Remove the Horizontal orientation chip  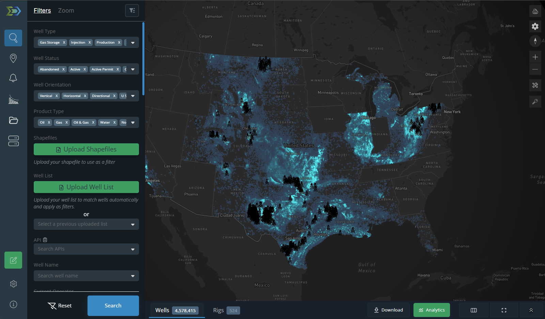(85, 96)
